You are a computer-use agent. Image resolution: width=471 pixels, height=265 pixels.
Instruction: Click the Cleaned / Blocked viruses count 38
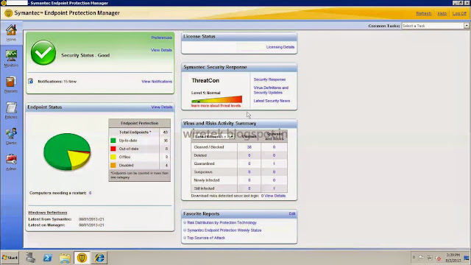tap(249, 147)
